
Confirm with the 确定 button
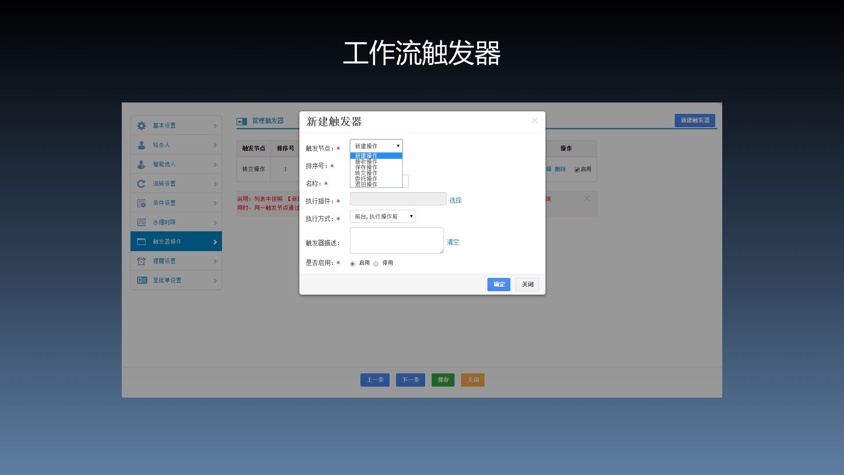[499, 285]
